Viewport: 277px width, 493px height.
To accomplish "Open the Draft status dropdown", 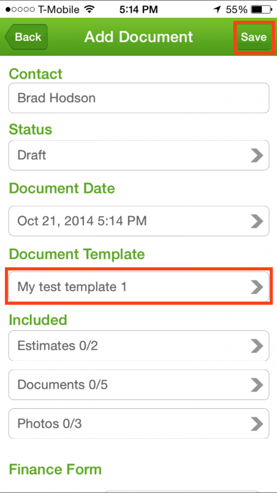I will [139, 156].
